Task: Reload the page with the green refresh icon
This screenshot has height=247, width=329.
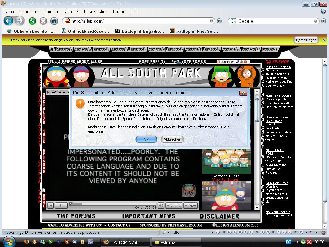Action: (32, 21)
